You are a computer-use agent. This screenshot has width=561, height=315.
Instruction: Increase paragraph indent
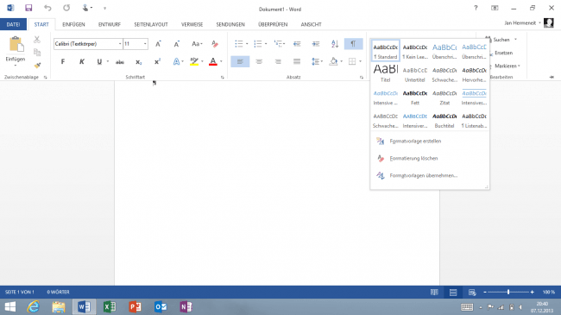[x=316, y=44]
